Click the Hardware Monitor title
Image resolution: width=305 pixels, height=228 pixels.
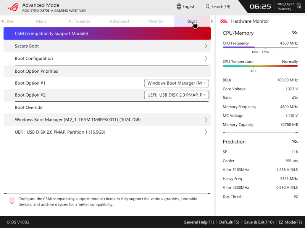click(x=250, y=21)
